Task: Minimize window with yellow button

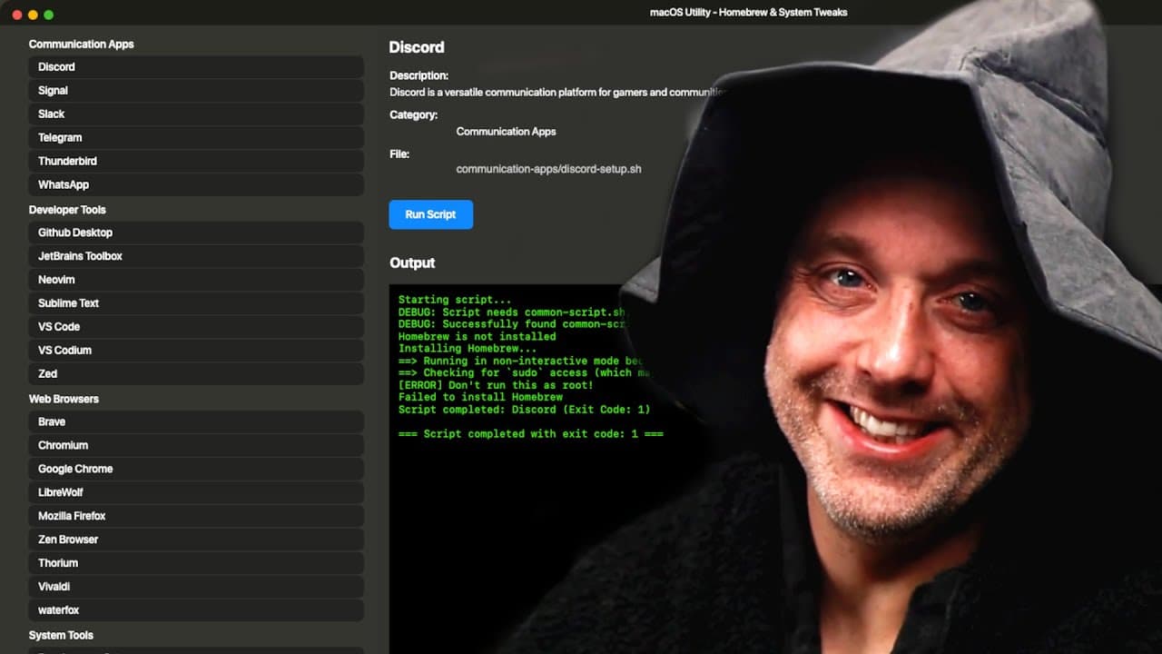Action: pos(33,15)
